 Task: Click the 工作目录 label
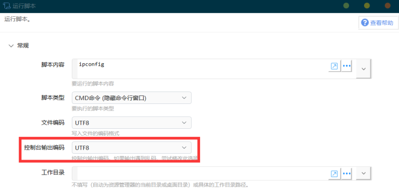[x=53, y=173]
